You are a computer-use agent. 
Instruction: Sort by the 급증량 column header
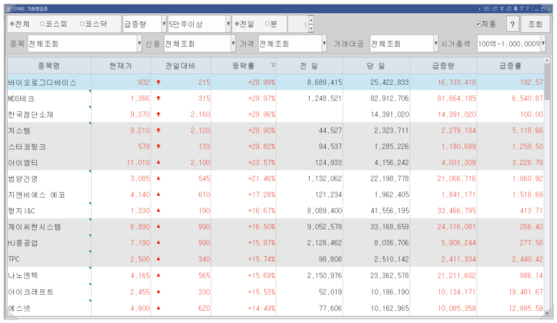pos(443,66)
